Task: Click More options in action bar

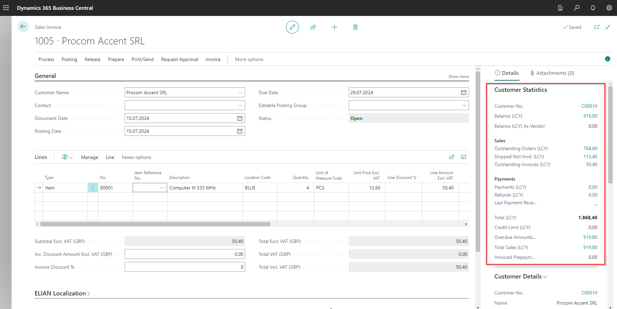Action: click(249, 59)
